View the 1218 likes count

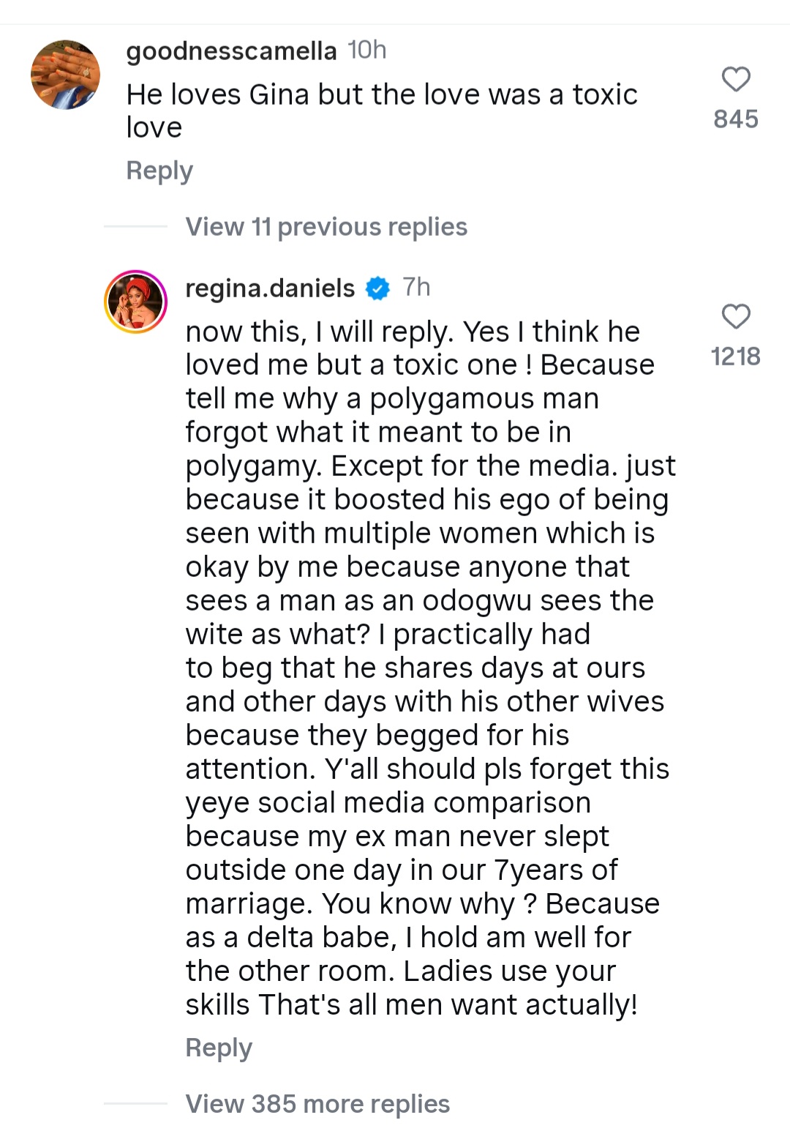(736, 357)
